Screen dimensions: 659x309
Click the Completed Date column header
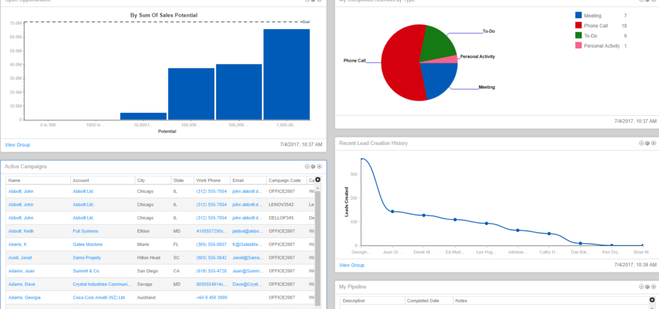(x=429, y=301)
